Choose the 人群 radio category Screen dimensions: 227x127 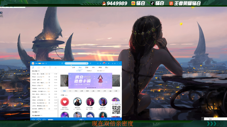pyautogui.click(x=104, y=91)
